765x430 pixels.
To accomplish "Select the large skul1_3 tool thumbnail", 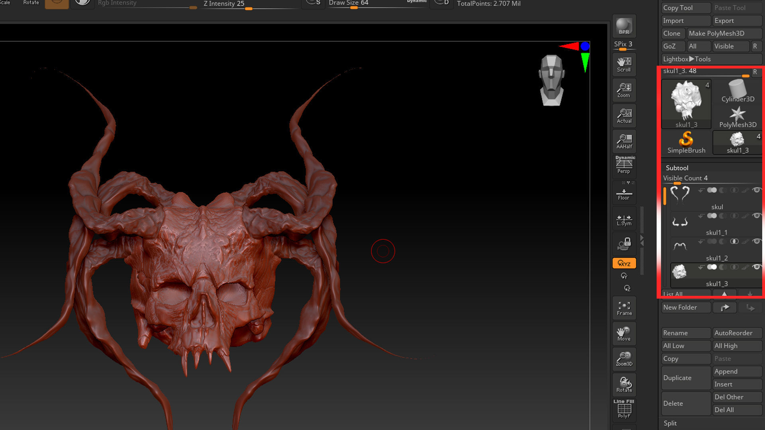I will coord(686,104).
